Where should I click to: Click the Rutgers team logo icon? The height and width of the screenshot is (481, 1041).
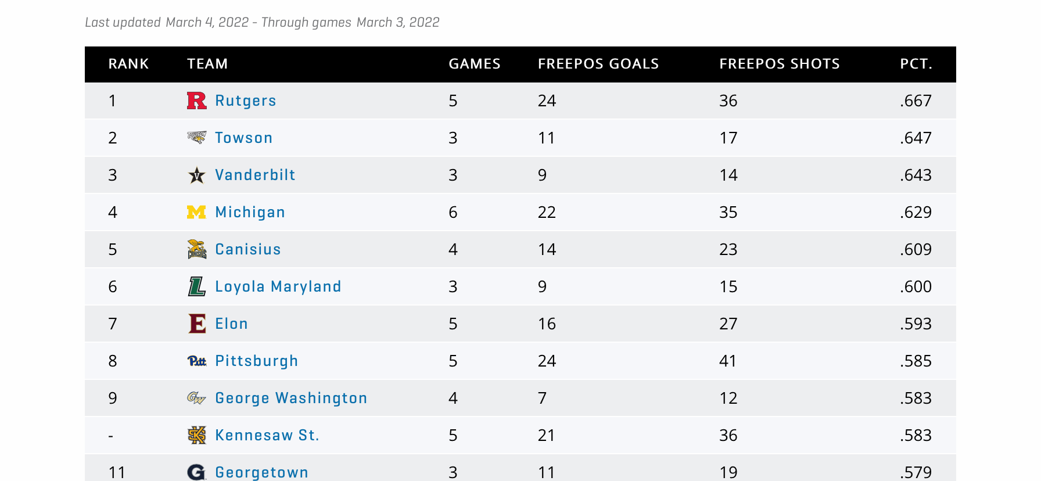tap(196, 100)
